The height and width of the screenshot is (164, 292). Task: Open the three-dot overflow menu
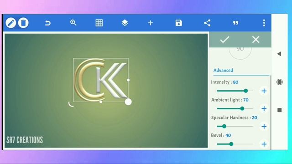[x=264, y=23]
